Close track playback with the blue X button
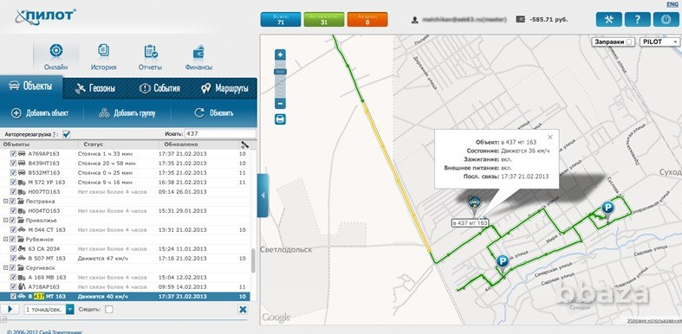682x334 pixels. 243,309
